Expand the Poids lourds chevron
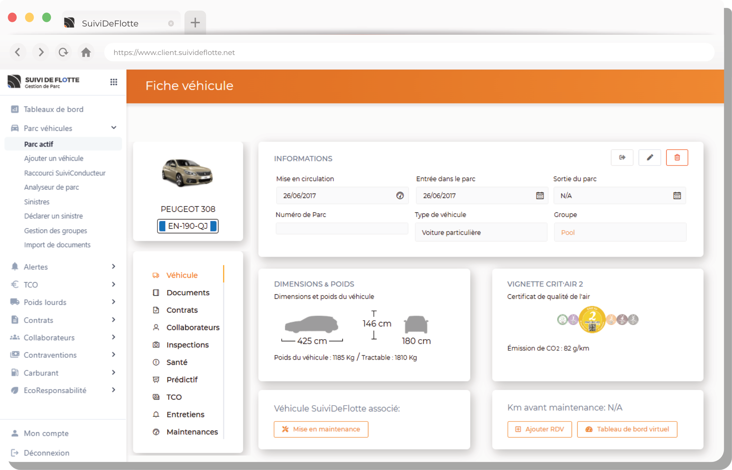This screenshot has height=470, width=732. [114, 302]
